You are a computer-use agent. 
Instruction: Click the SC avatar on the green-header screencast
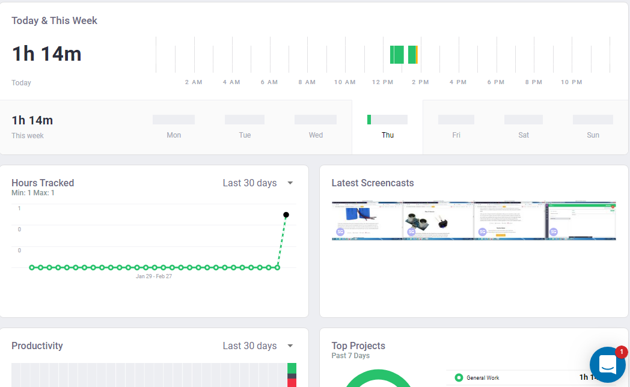pos(554,231)
